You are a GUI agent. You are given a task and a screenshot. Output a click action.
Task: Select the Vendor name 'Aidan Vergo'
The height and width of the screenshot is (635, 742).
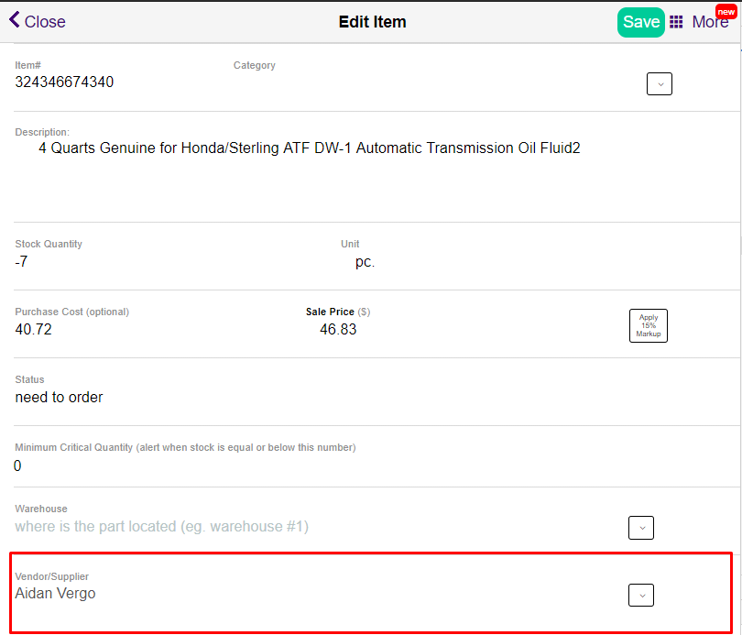(x=55, y=593)
